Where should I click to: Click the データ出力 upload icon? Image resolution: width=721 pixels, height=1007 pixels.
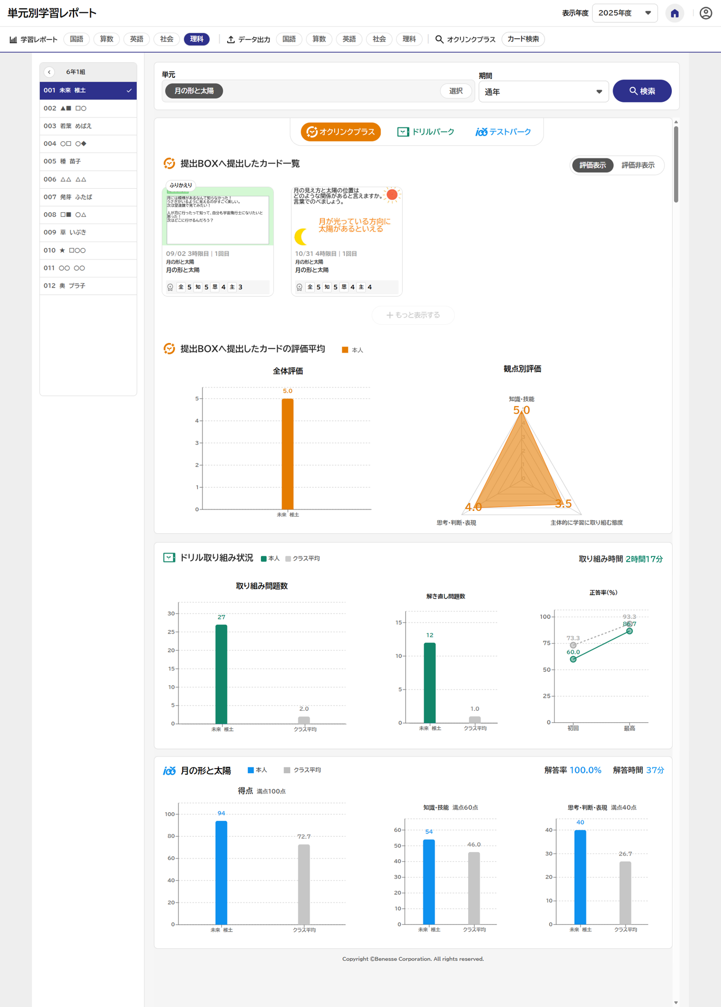231,39
